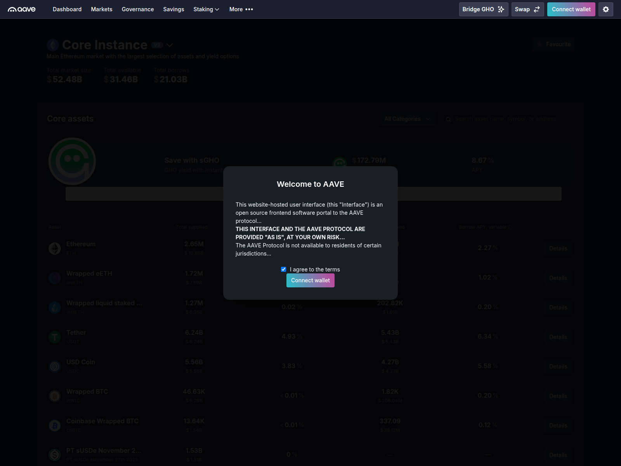Click Connect wallet inside the welcome dialog
The height and width of the screenshot is (466, 621).
(x=310, y=280)
